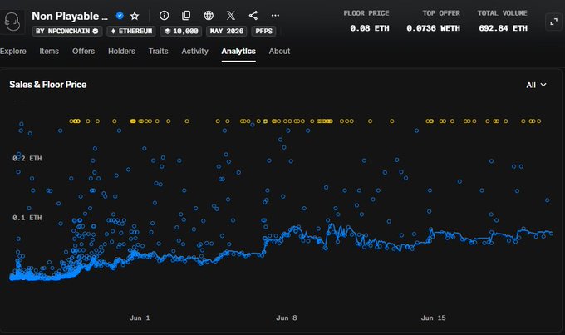Screen dimensions: 565x335
Task: Click the blue verified badge icon
Action: click(x=120, y=16)
